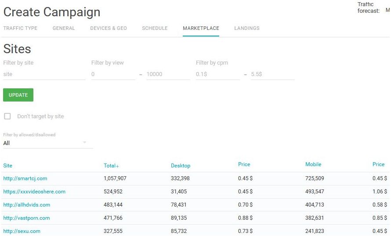Screen dimensions: 391x236
Task: Expand the allowed/disallowed filter dropdown
Action: click(48, 143)
